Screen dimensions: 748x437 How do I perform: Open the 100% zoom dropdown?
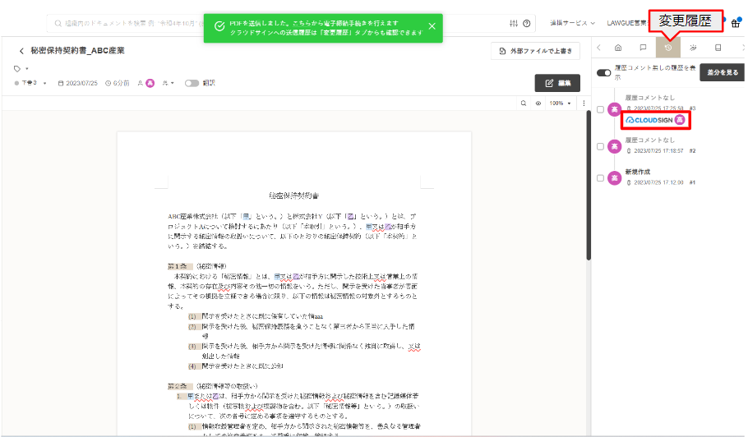(561, 103)
